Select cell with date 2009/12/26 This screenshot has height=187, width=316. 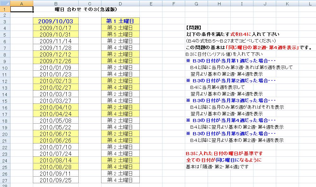pyautogui.click(x=56, y=61)
